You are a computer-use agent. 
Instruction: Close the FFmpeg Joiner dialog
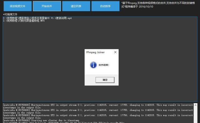click(115, 52)
